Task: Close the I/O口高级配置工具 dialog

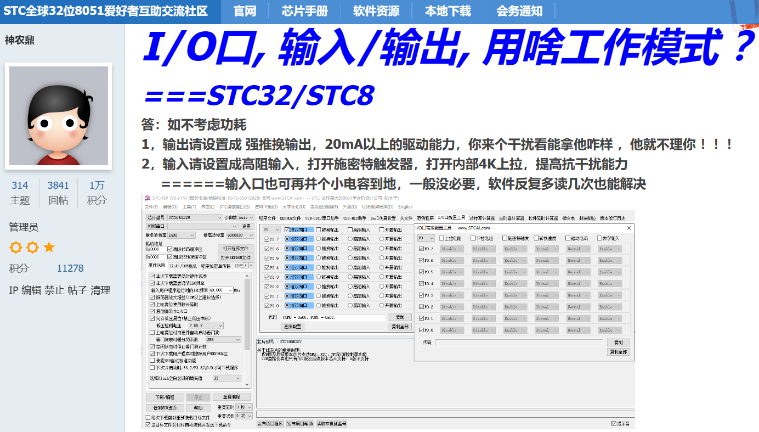Action: [628, 228]
